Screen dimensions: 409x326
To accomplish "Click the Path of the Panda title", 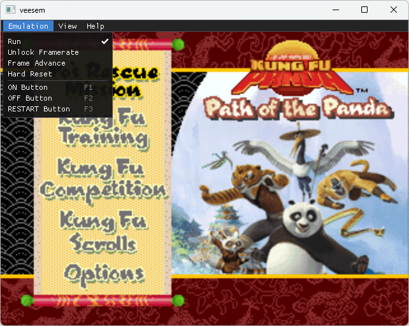I will click(299, 108).
